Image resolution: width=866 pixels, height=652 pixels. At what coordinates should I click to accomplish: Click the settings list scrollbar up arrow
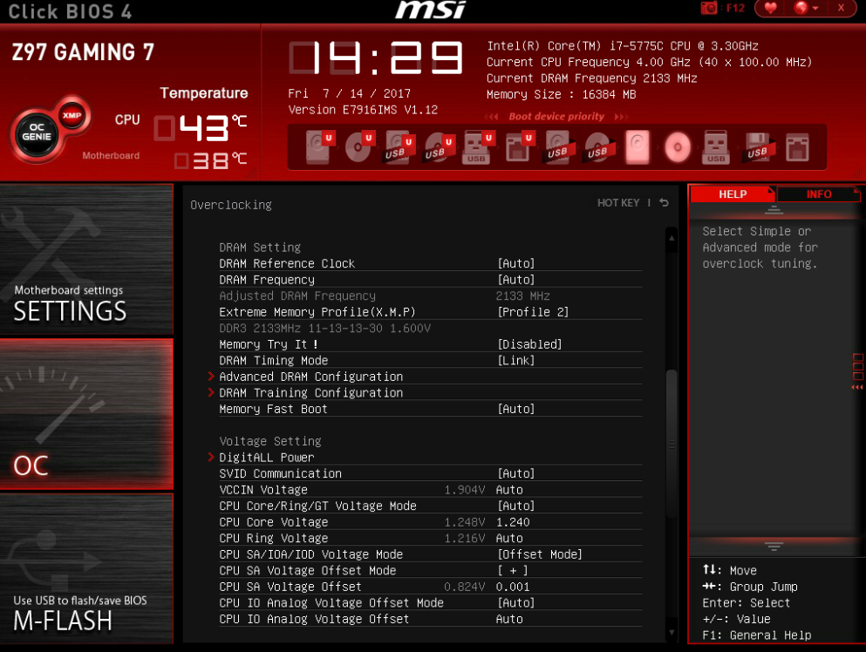coord(672,238)
